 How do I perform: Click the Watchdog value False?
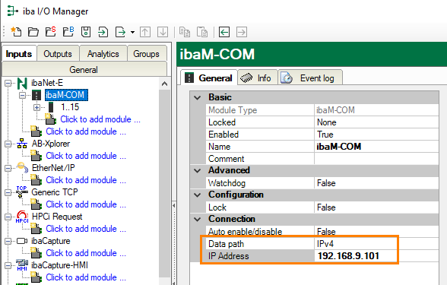pos(326,183)
